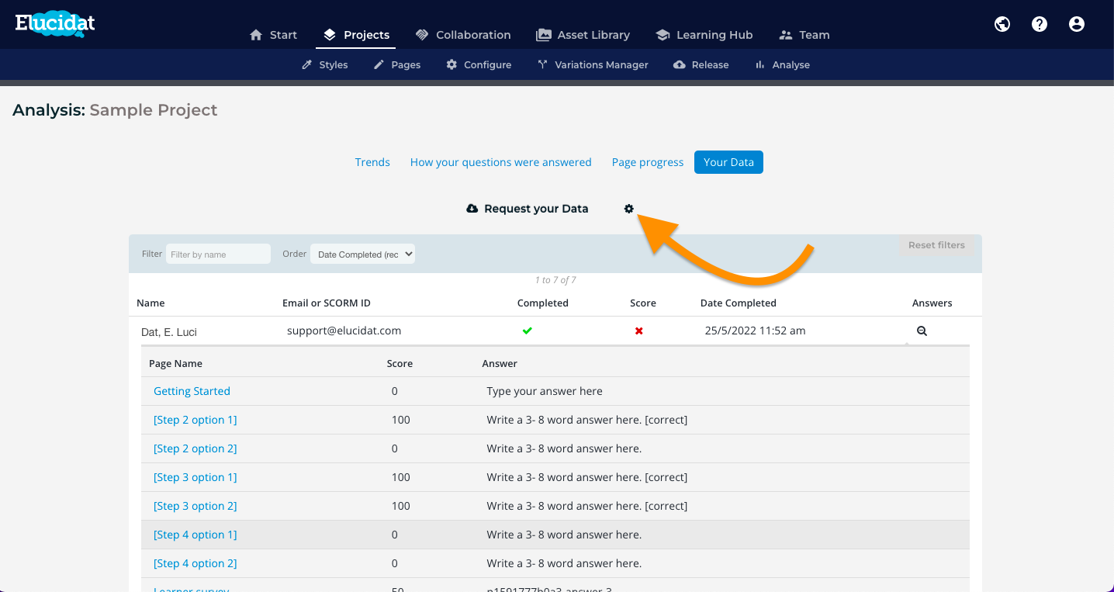Switch to the Trends tab
The height and width of the screenshot is (592, 1114).
click(372, 162)
